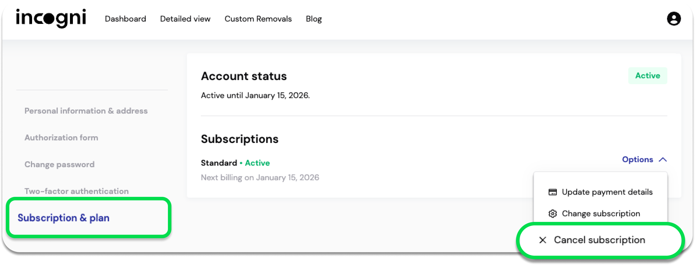This screenshot has height=265, width=695.
Task: Open the Options dropdown link
Action: point(638,160)
